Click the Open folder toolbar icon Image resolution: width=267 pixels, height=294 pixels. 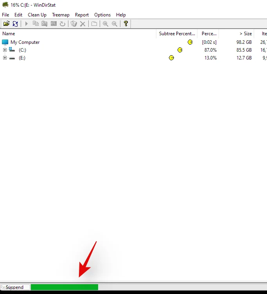tap(6, 24)
